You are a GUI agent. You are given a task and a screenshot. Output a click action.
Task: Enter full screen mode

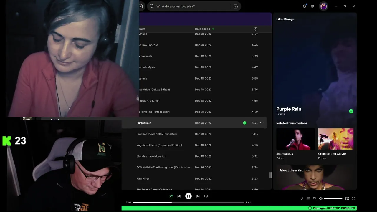coord(353,198)
